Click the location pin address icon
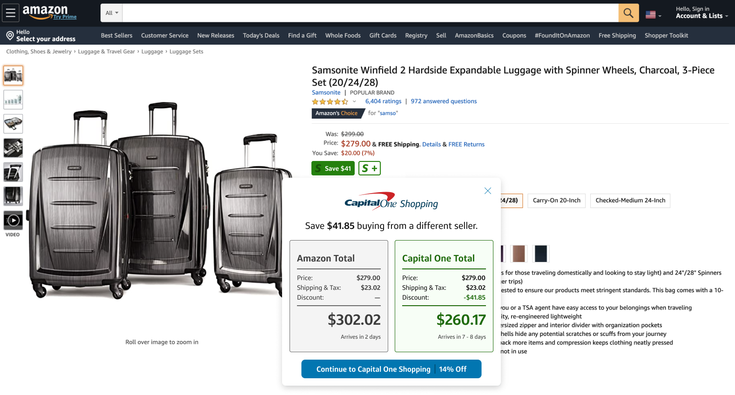The image size is (735, 395). (10, 36)
